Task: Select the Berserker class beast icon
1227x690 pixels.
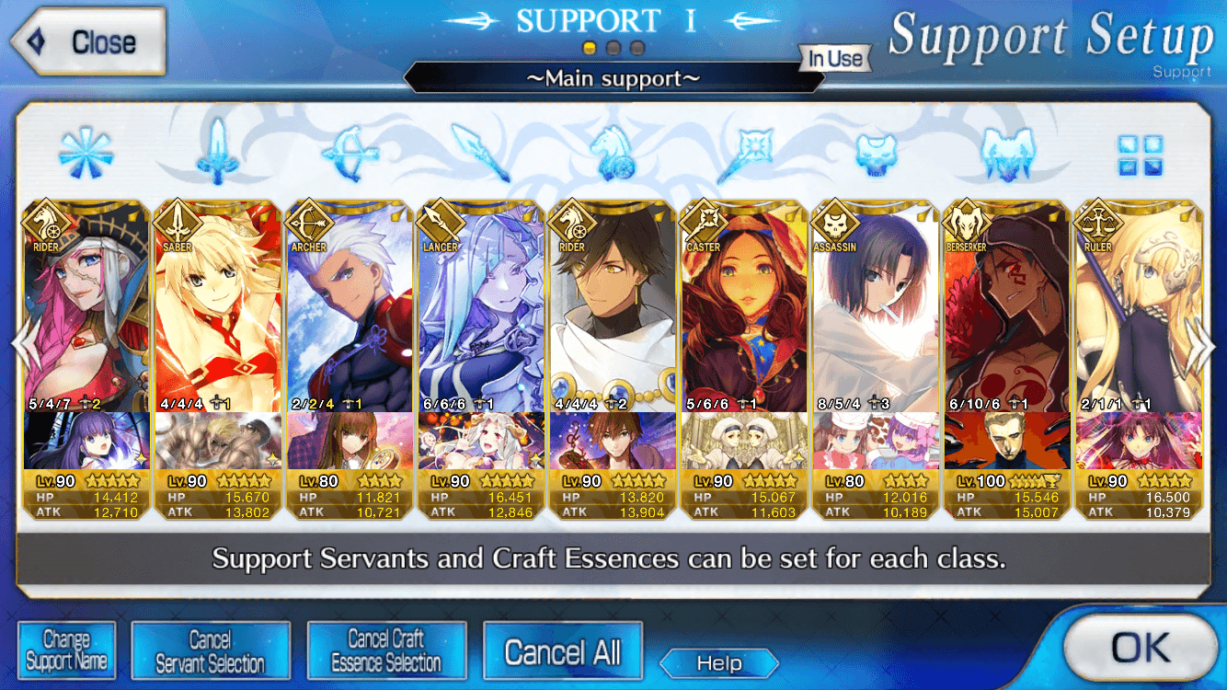Action: (x=1008, y=153)
